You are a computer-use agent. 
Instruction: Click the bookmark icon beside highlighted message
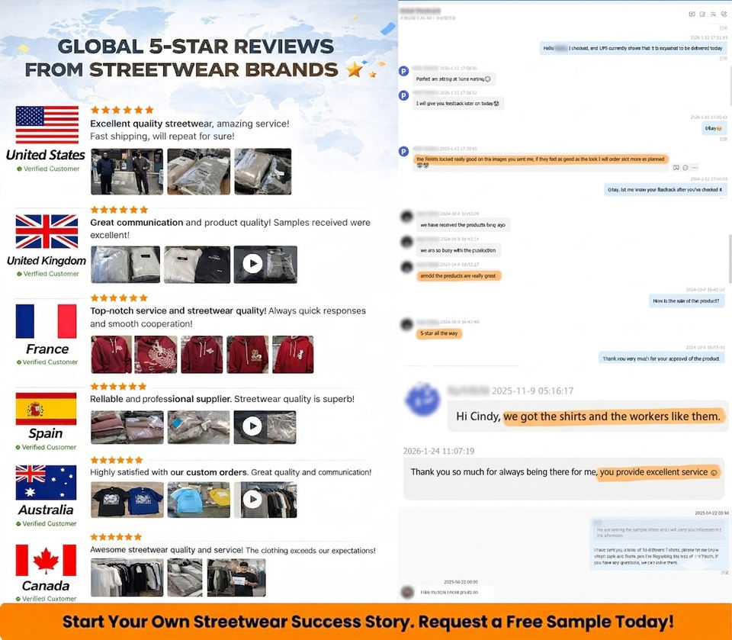click(676, 167)
